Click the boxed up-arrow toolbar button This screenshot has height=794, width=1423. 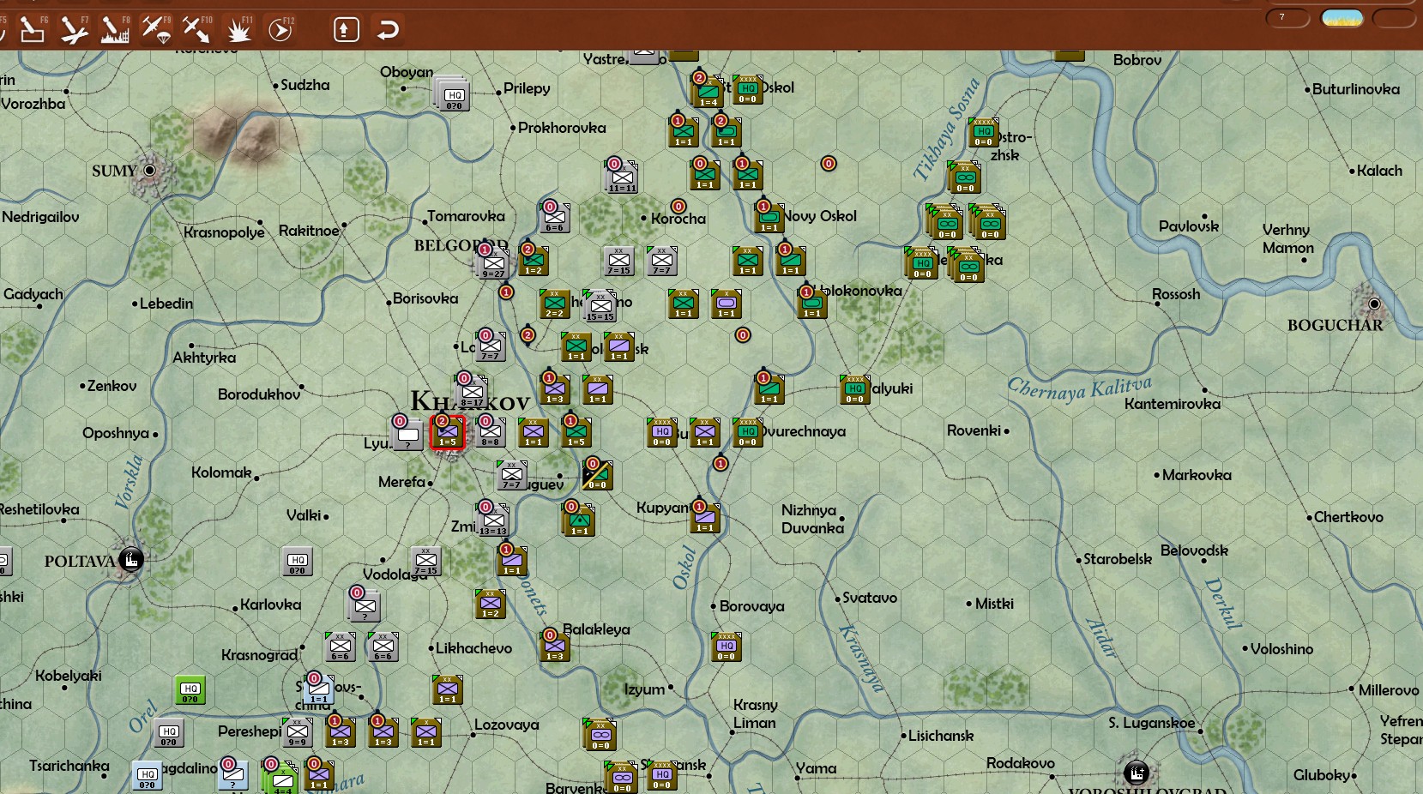point(346,30)
